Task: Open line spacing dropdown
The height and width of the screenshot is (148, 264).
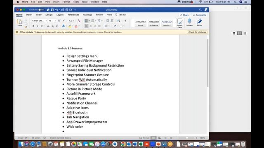Action: (109, 26)
